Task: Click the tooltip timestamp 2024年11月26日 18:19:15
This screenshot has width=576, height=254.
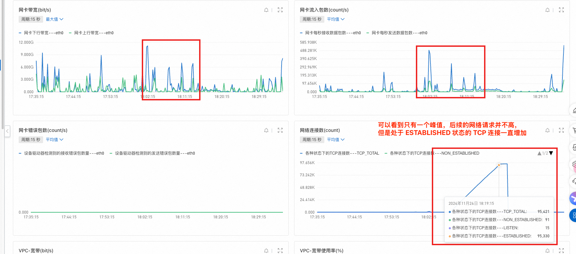Action: 471,203
